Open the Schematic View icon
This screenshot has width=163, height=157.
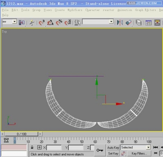tap(157, 23)
